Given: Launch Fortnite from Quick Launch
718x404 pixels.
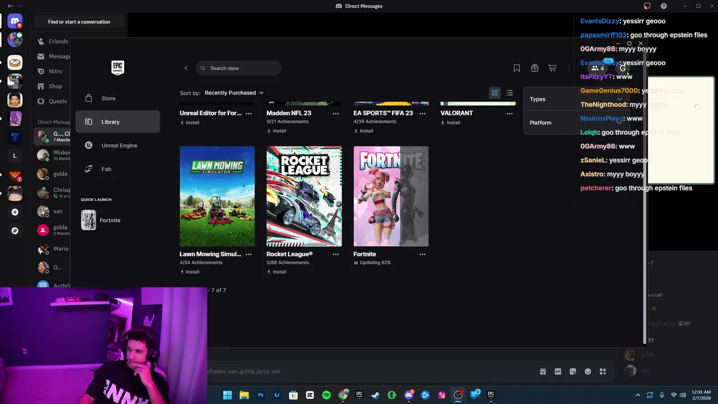Looking at the screenshot, I should point(102,221).
